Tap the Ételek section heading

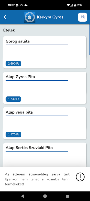click(9, 30)
